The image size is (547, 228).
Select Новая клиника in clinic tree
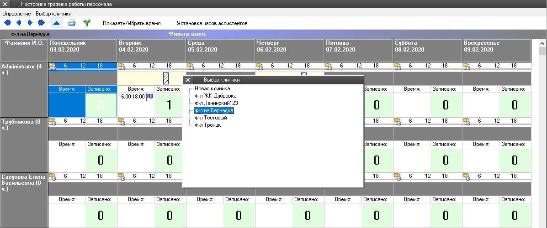tap(212, 88)
